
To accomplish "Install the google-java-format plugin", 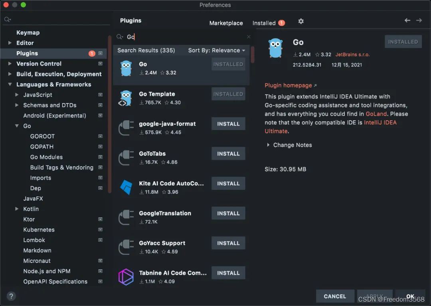I will pyautogui.click(x=228, y=124).
